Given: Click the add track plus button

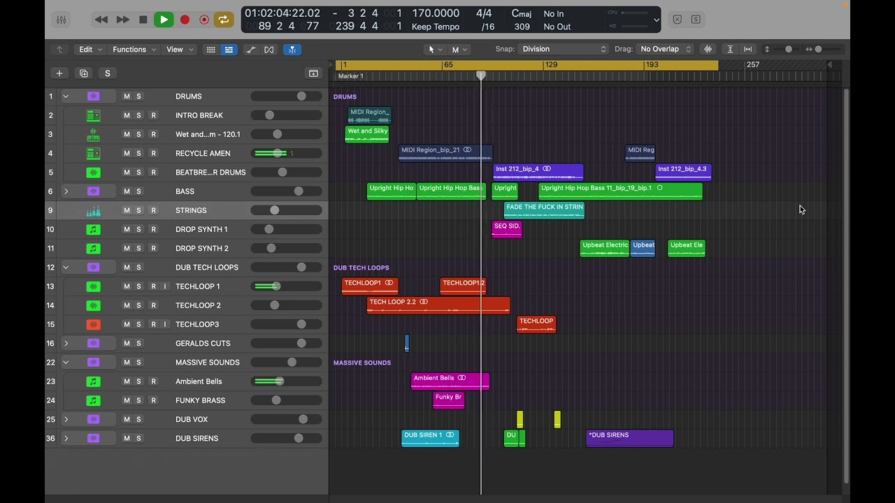Looking at the screenshot, I should point(59,73).
